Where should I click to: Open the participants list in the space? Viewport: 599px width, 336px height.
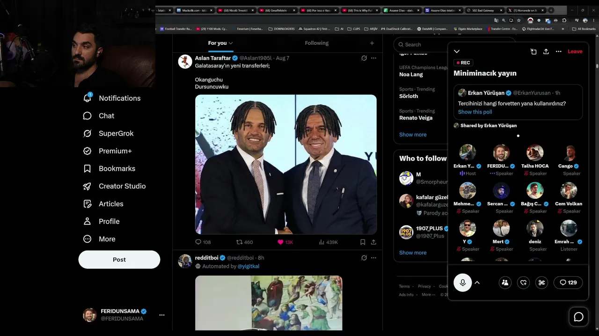(x=505, y=282)
